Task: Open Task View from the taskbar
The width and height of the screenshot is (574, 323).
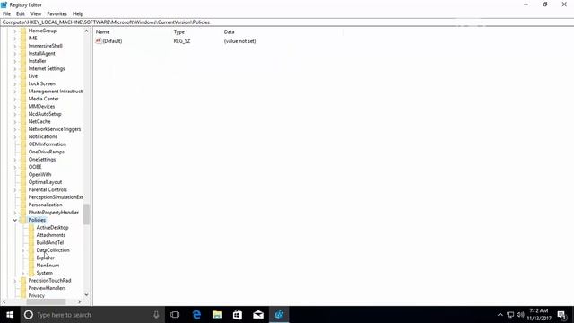Action: tap(175, 315)
